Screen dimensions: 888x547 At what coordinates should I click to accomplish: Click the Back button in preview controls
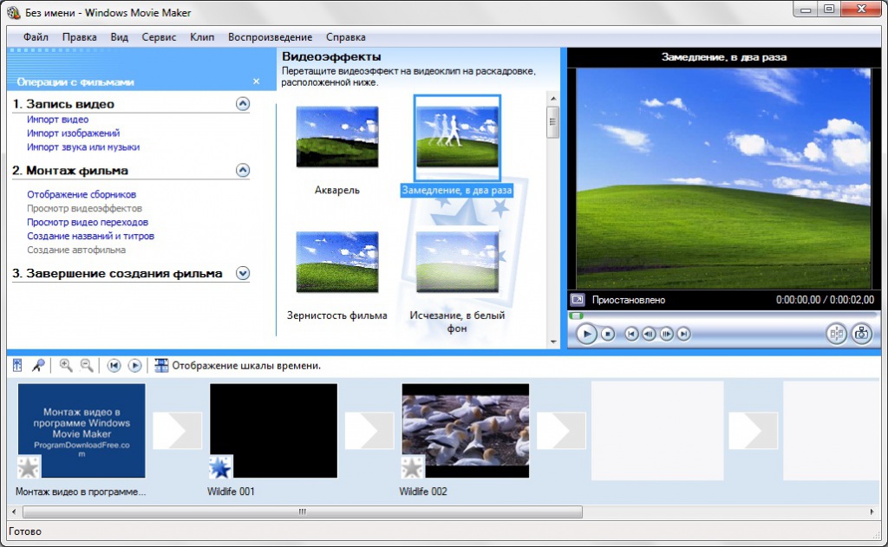631,334
